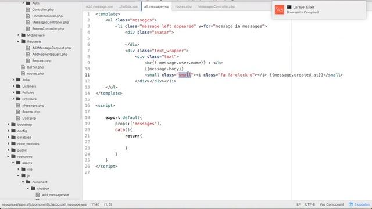Click "props:['messages']" code text
Screen dimensions: 372x209
tap(138, 124)
